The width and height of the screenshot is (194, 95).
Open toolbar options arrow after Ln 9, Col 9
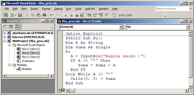coord(165,16)
